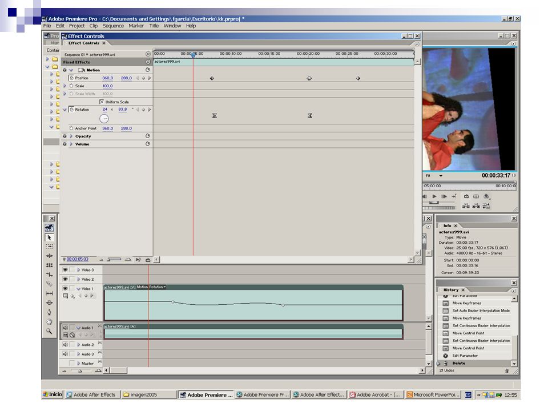Image resolution: width=548 pixels, height=411 pixels.
Task: Open the Motion:Rotation clip dropdown
Action: point(151,287)
